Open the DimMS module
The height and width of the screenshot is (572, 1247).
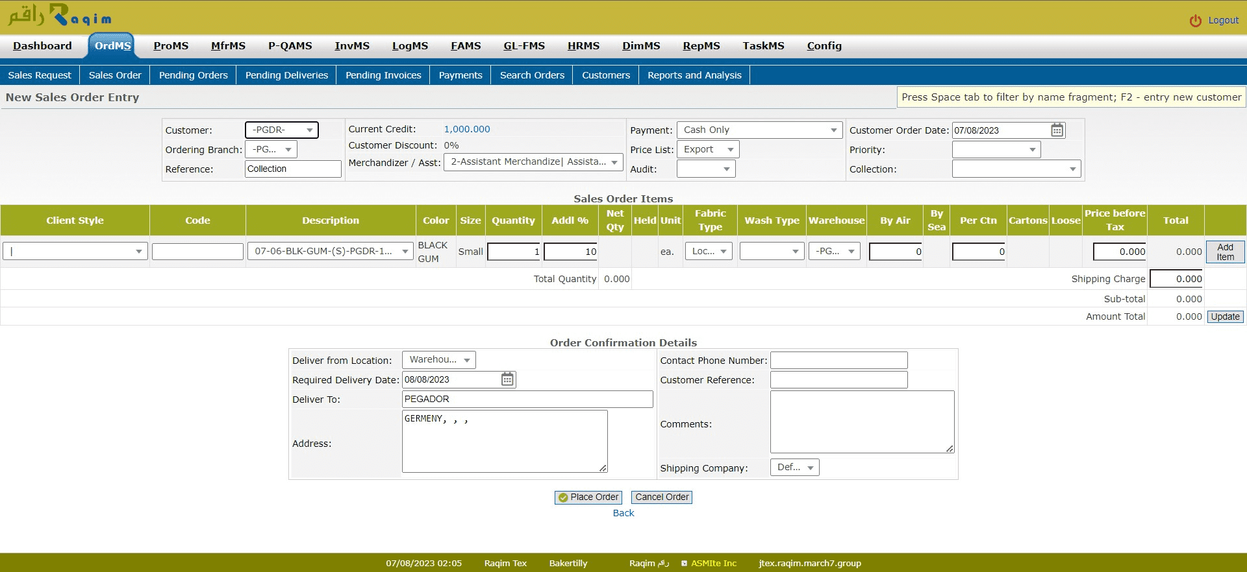click(x=641, y=46)
